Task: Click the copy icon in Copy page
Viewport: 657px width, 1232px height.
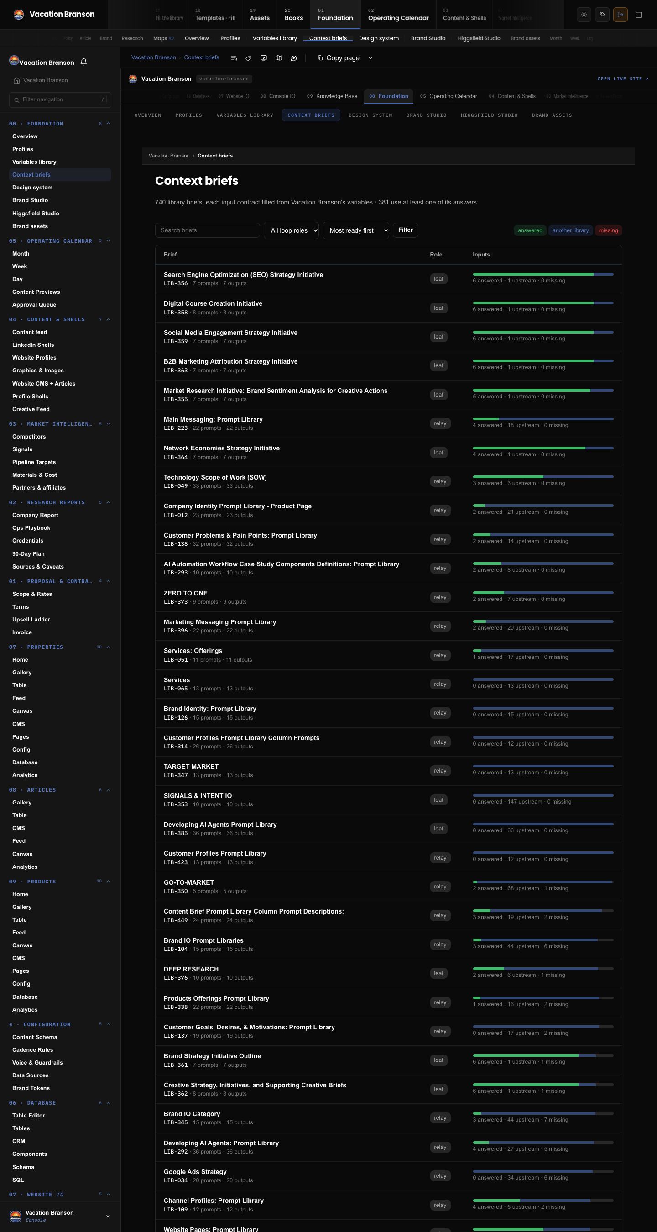Action: pos(320,58)
